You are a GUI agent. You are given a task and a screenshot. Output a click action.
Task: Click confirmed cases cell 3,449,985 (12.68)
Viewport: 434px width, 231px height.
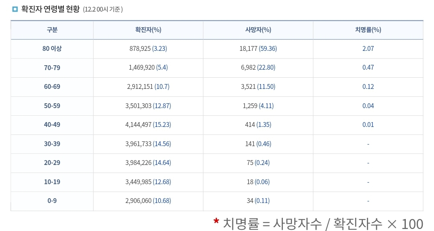tap(148, 182)
